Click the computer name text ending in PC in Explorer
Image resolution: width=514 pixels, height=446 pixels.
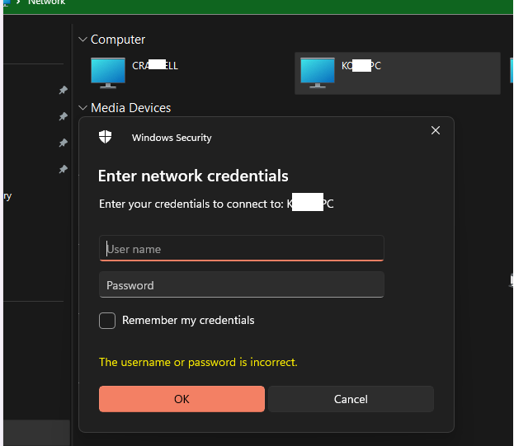[x=361, y=65]
